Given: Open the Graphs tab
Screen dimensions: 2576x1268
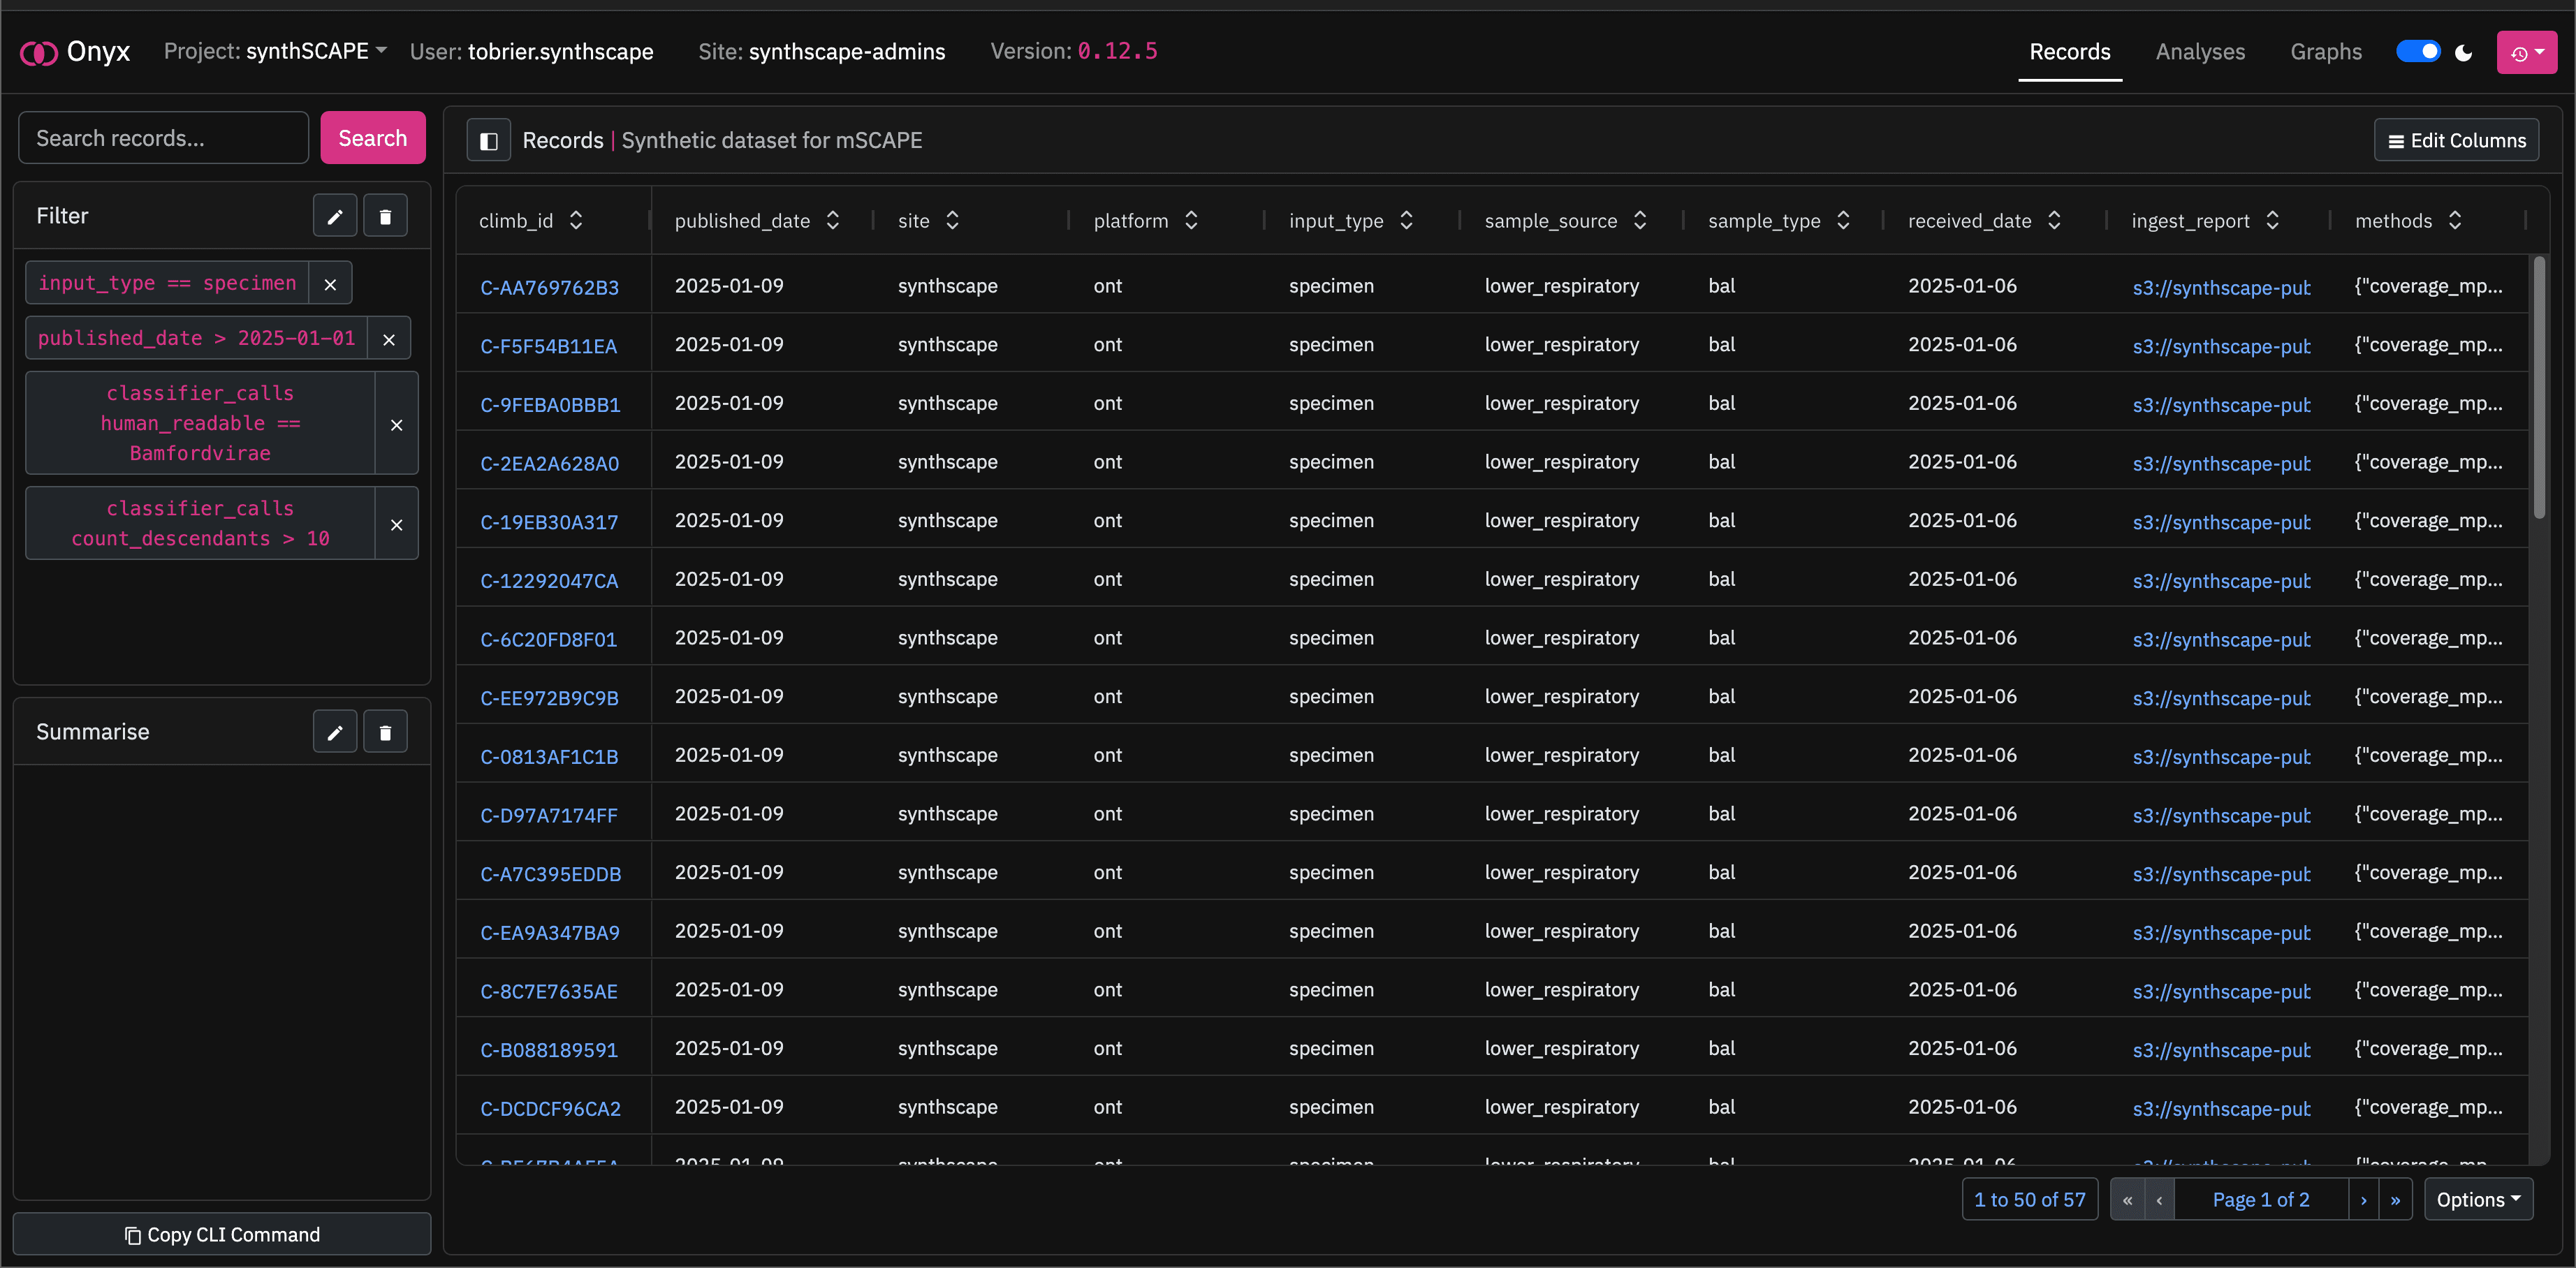Looking at the screenshot, I should click(2326, 52).
